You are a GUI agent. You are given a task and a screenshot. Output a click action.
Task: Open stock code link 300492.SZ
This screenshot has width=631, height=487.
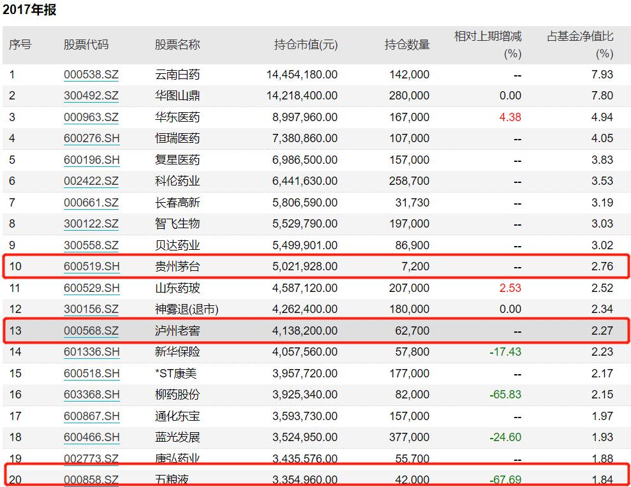pos(91,96)
